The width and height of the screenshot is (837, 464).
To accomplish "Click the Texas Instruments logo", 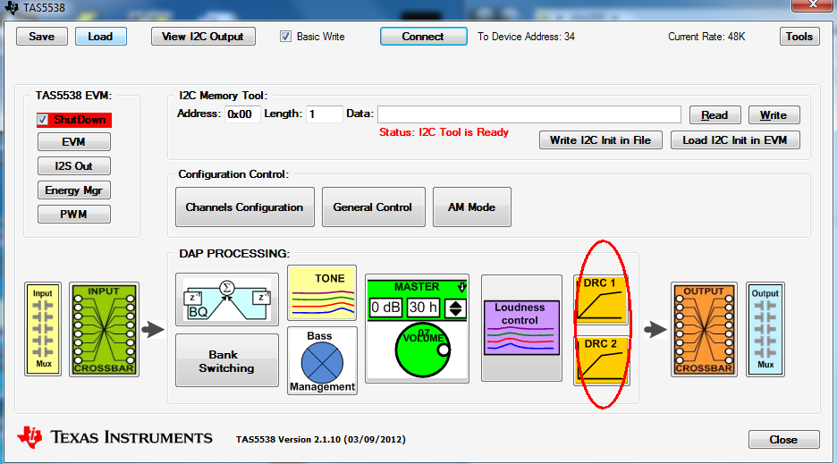I will (x=114, y=437).
